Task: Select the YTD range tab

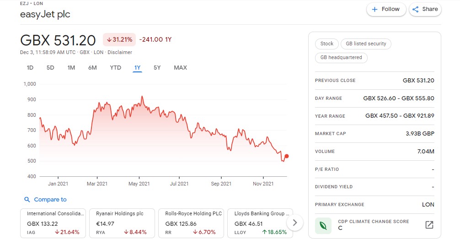Action: 115,68
